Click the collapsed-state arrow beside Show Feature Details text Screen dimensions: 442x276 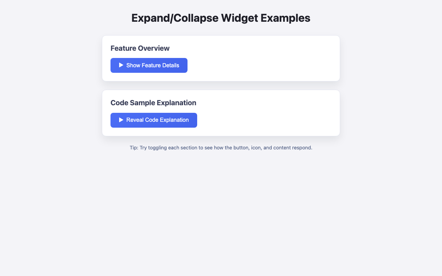coord(121,65)
